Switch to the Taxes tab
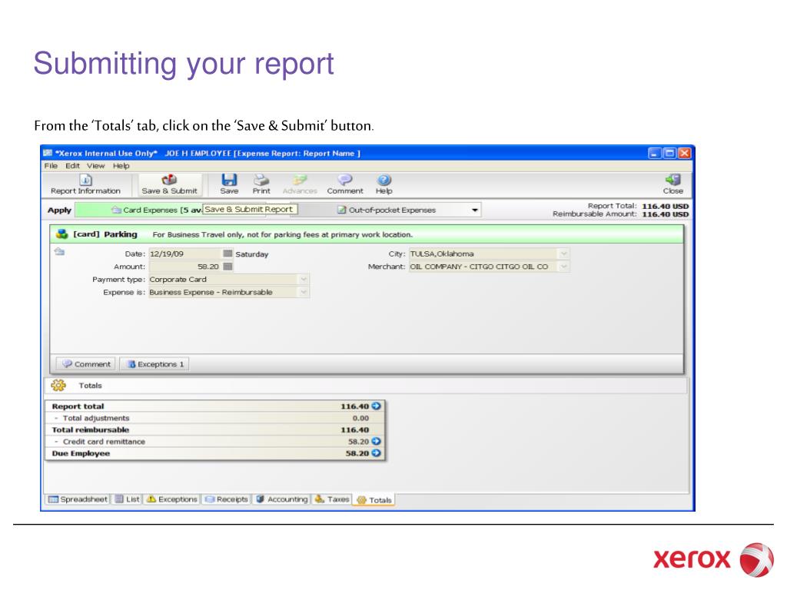 pyautogui.click(x=332, y=499)
